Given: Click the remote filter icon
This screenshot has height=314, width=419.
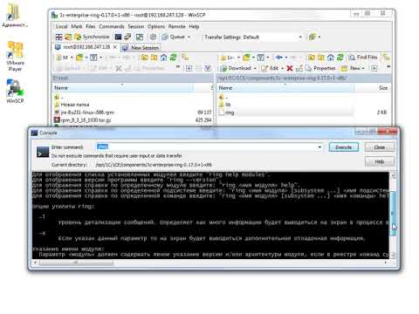Looking at the screenshot, I should (261, 58).
